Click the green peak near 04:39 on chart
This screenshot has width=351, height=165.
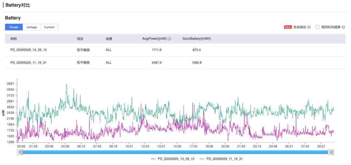click(x=67, y=84)
